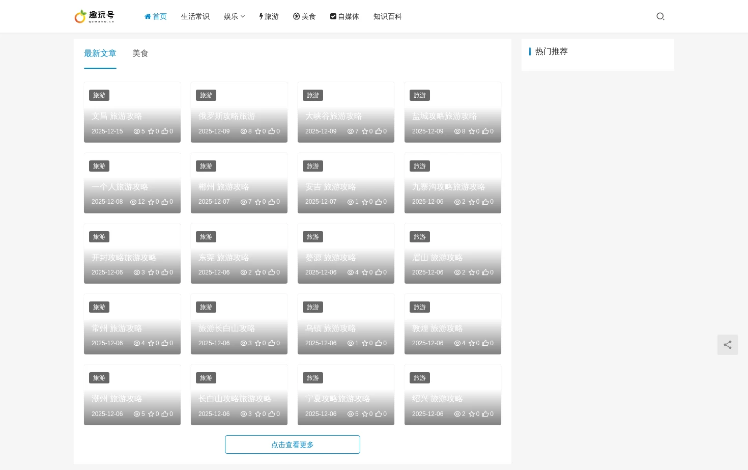Click the views eye icon on 一个人旅游攻略 card
Image resolution: width=748 pixels, height=470 pixels.
click(133, 202)
